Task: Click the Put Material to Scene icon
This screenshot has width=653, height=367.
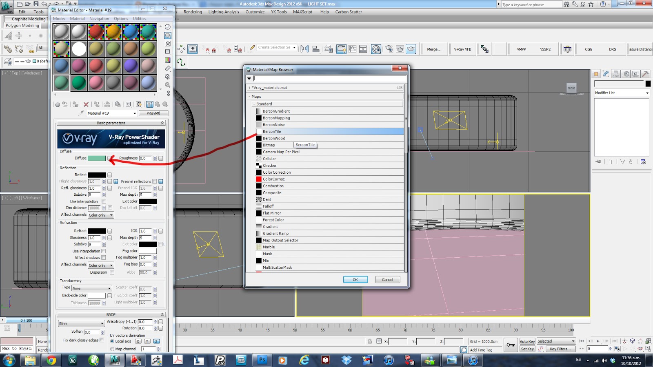Action: 64,105
